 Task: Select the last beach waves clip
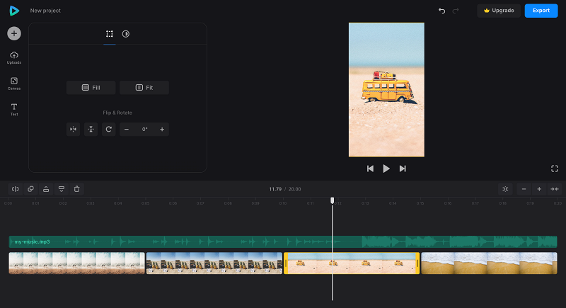coord(489,263)
